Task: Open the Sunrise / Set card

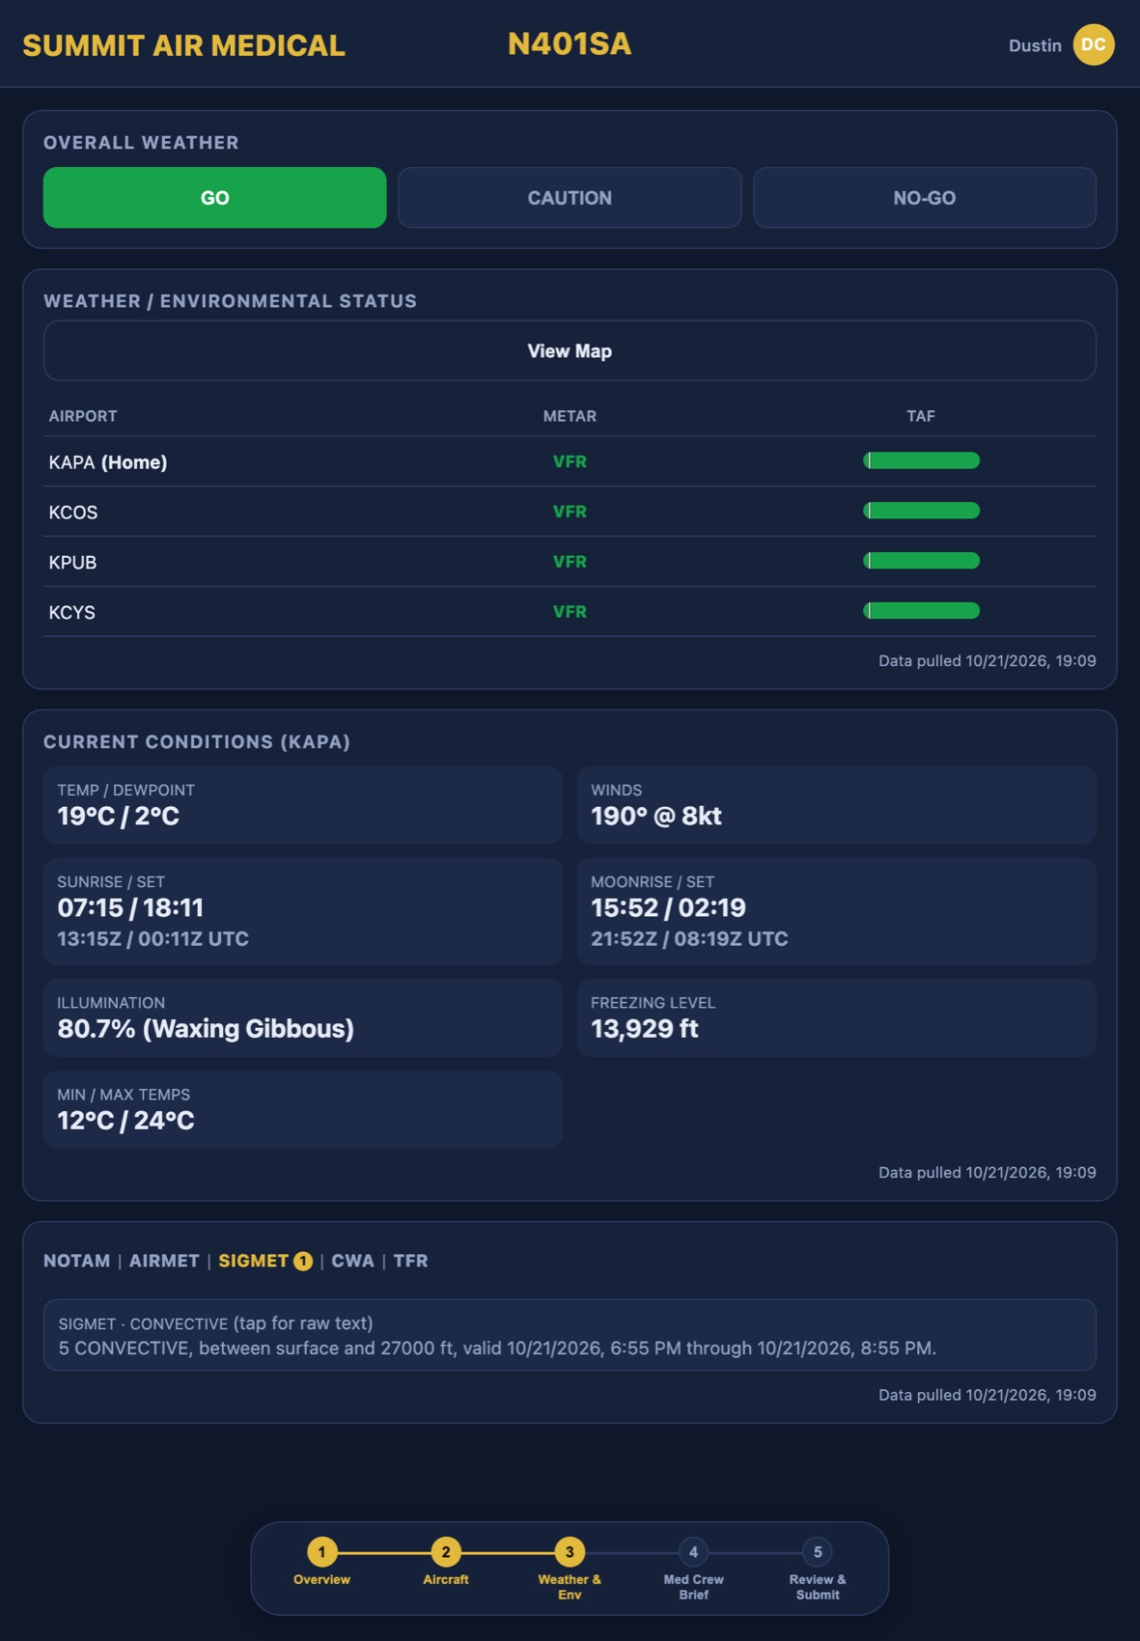Action: pyautogui.click(x=303, y=911)
